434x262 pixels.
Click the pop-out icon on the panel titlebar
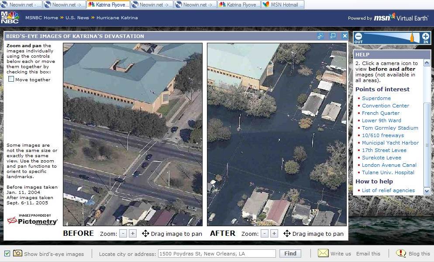tap(333, 36)
